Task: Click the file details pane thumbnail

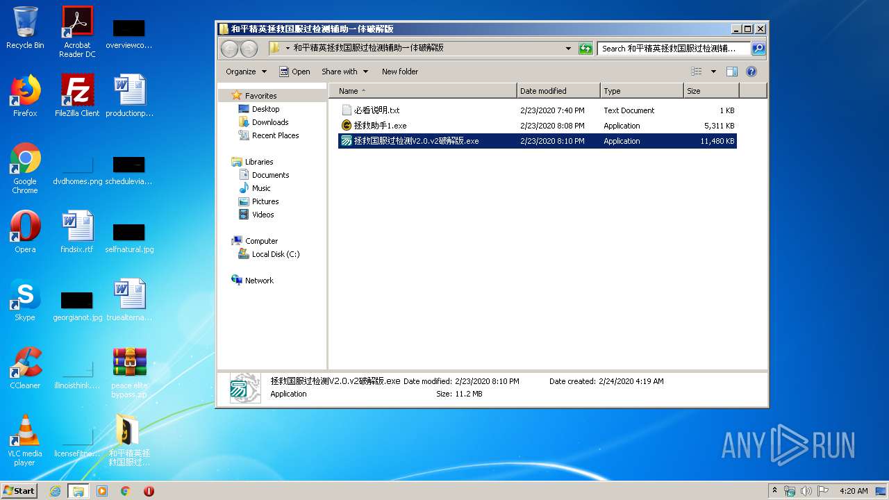Action: 245,388
